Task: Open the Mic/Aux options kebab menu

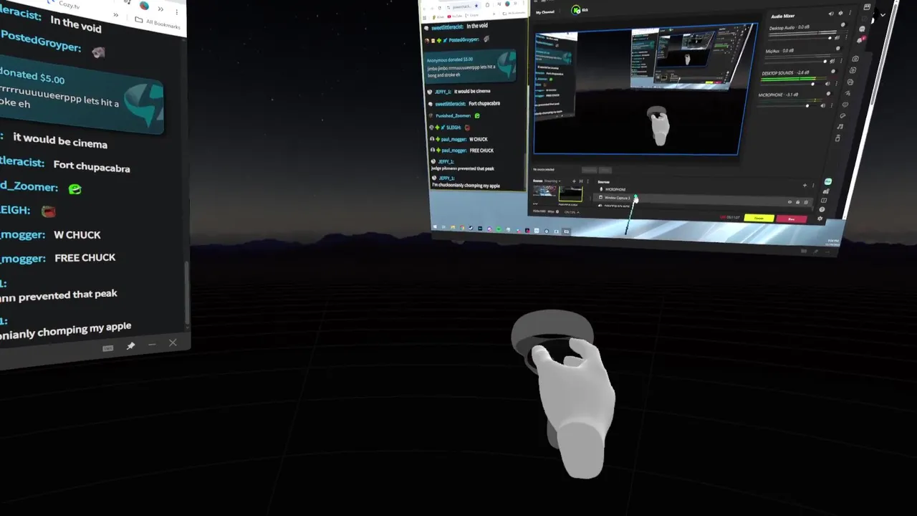Action: click(x=841, y=60)
